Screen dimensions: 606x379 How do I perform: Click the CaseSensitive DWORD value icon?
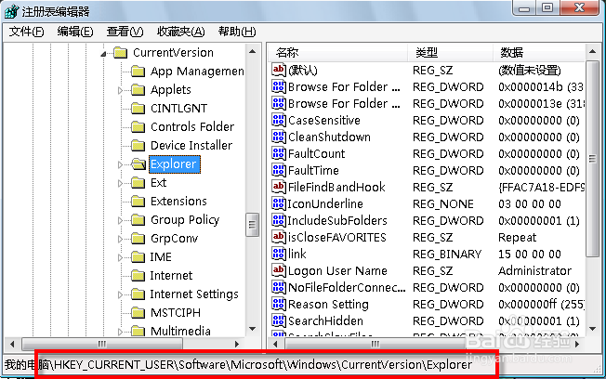click(x=279, y=120)
